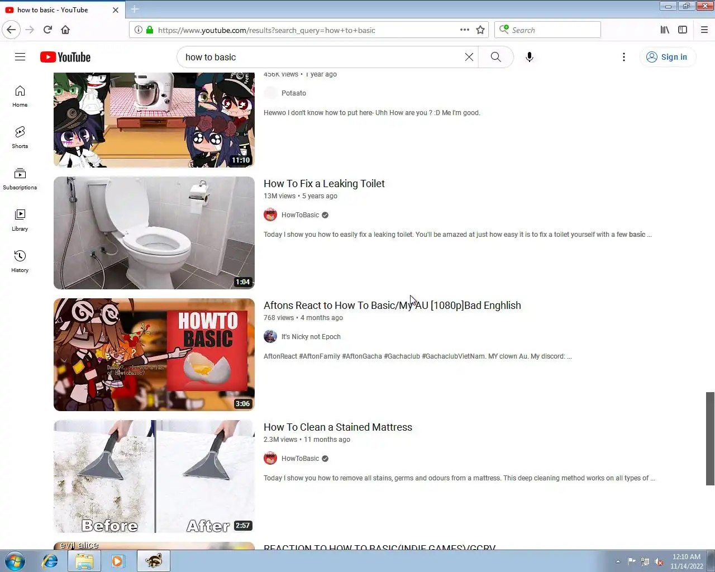Viewport: 715px width, 572px height.
Task: Clear the YouTube search query with X
Action: 469,57
